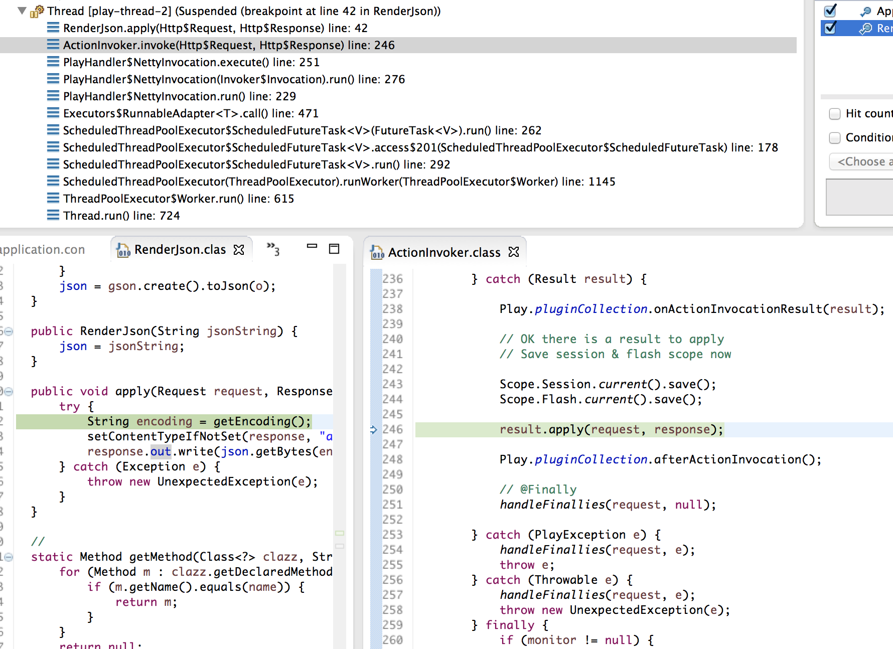Enable the Conditional checkbox
The width and height of the screenshot is (893, 649).
click(835, 137)
